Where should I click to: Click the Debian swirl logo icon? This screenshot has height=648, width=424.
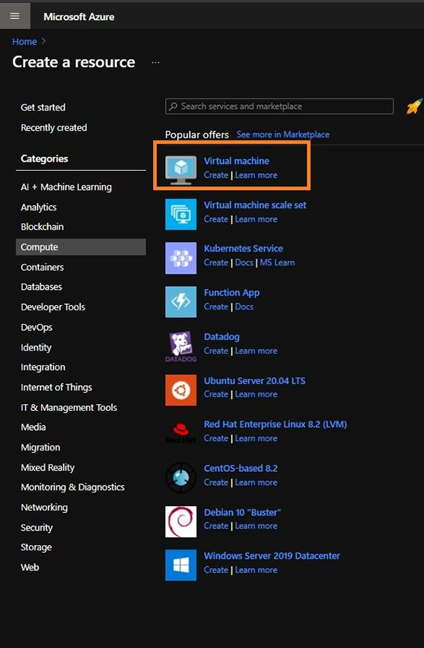point(180,521)
